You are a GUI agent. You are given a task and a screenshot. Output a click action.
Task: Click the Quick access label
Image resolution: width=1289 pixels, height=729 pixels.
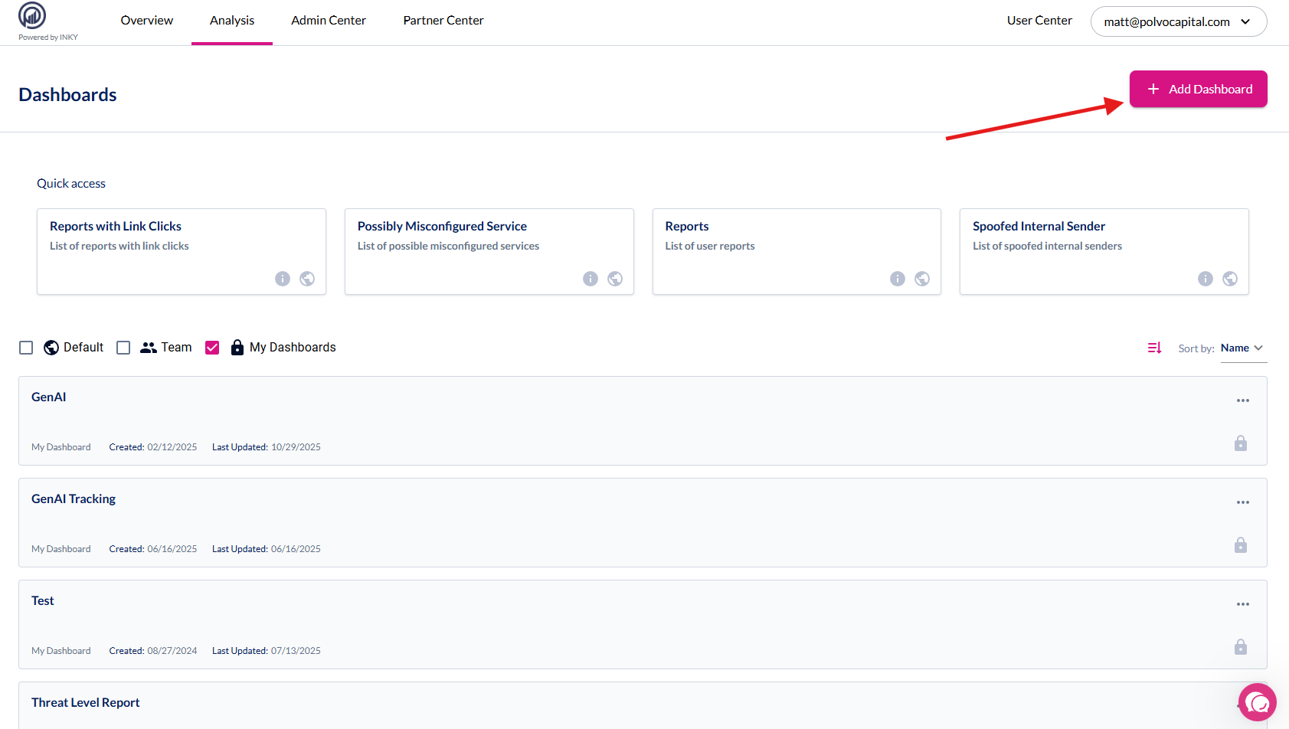click(71, 184)
